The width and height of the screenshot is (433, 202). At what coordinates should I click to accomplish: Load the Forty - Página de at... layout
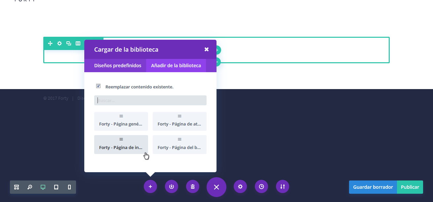179,121
